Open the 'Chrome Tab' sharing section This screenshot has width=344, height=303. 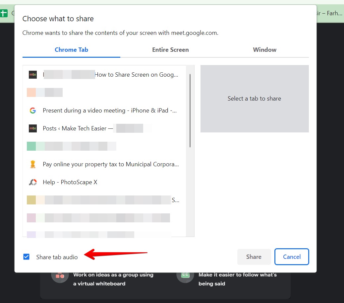coord(71,49)
